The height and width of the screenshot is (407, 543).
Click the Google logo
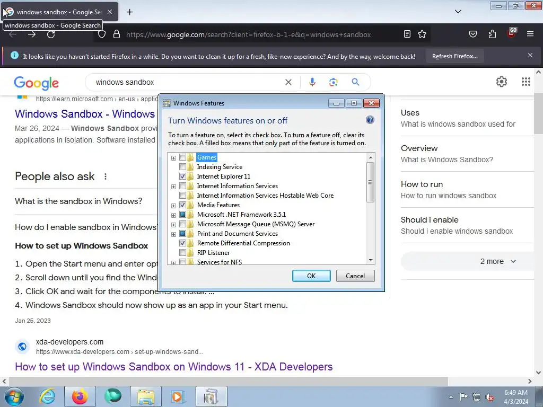(x=37, y=83)
